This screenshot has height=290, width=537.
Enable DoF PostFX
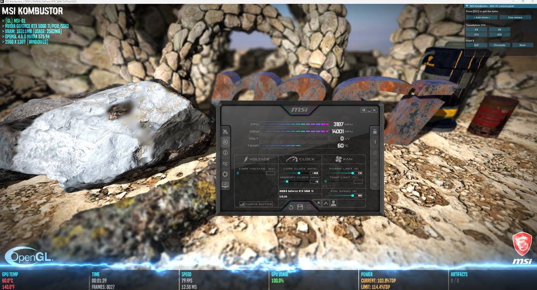point(476,45)
